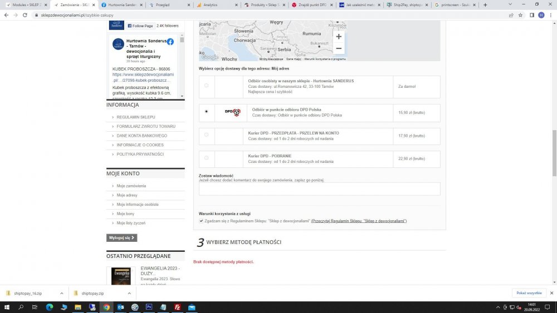The width and height of the screenshot is (557, 313).
Task: Select DPD pickup point delivery option
Action: pyautogui.click(x=207, y=111)
